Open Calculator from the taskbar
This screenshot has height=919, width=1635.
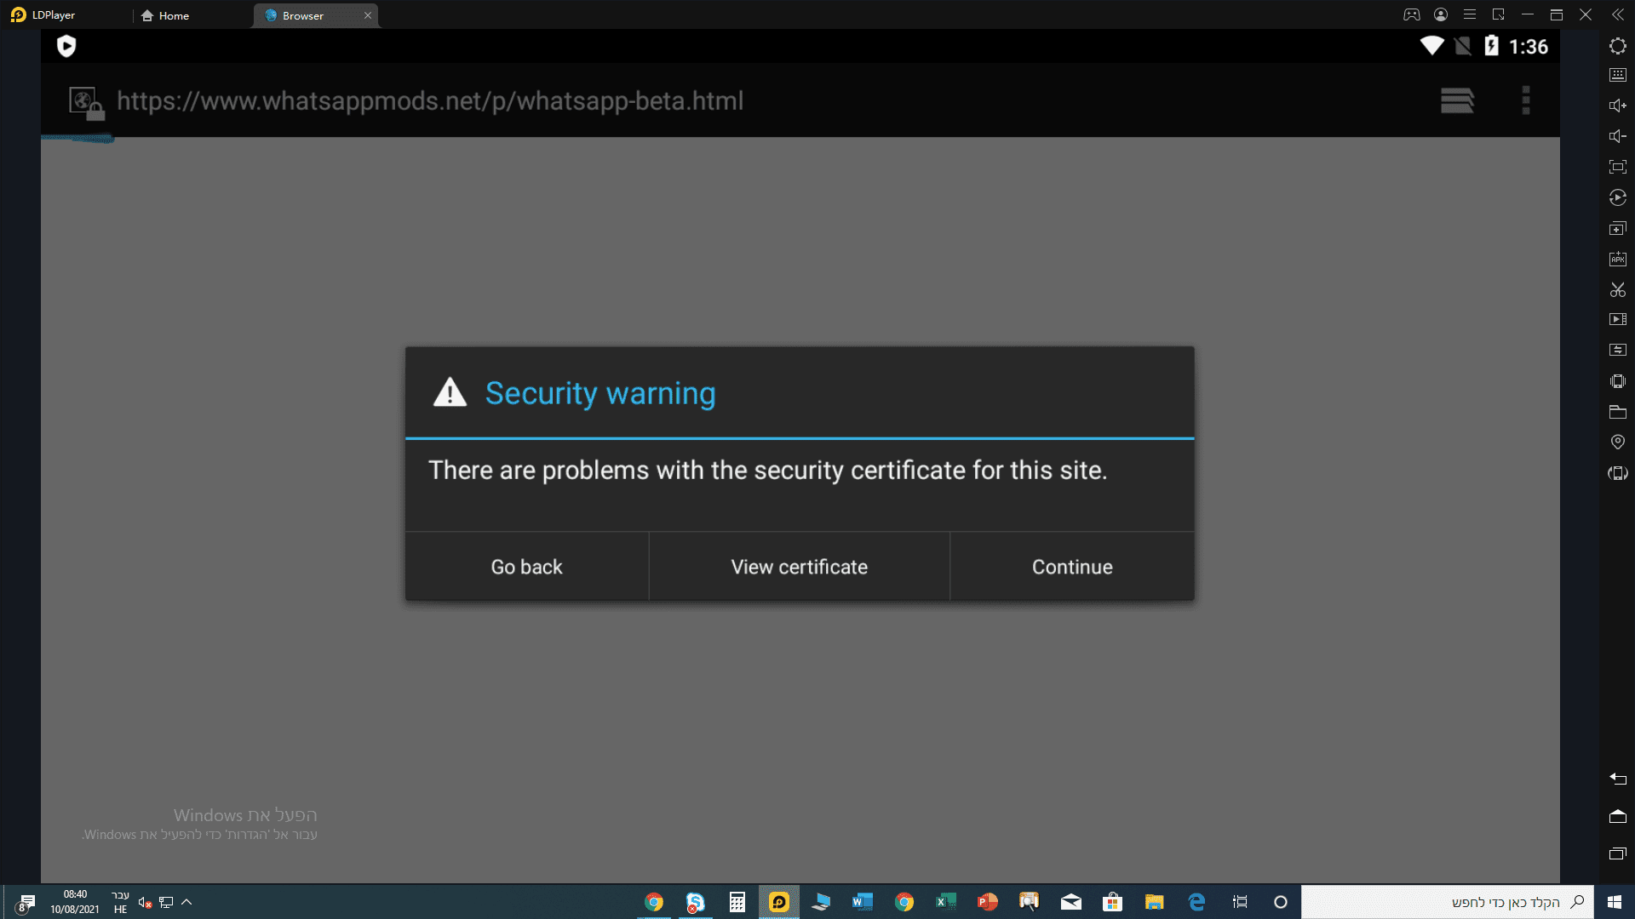pos(737,902)
